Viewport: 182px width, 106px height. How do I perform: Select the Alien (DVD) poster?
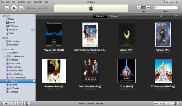[x=127, y=35]
